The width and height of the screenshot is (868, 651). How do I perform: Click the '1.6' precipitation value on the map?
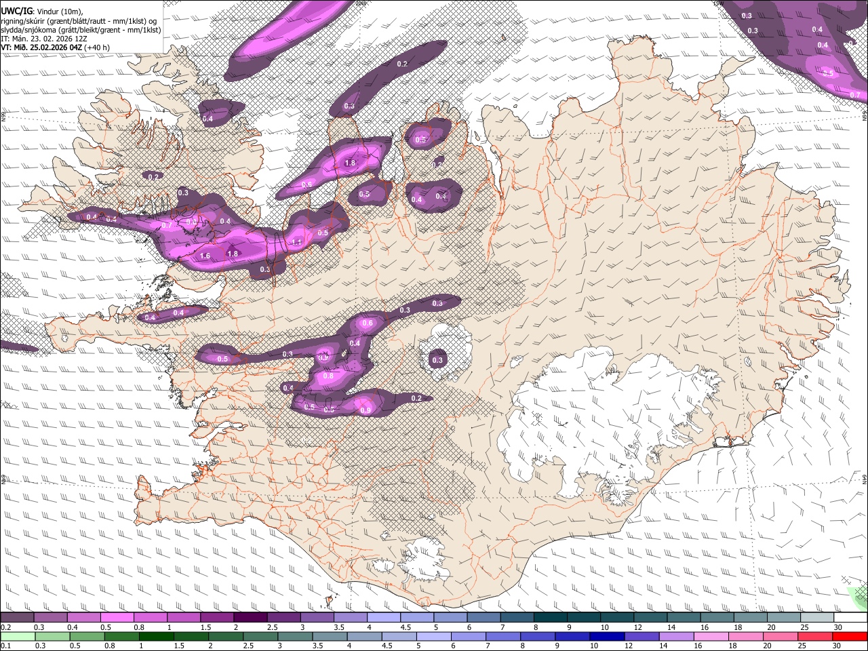pyautogui.click(x=205, y=256)
